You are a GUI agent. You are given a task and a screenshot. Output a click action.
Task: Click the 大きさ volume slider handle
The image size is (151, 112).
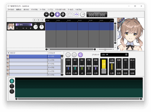tap(68, 66)
